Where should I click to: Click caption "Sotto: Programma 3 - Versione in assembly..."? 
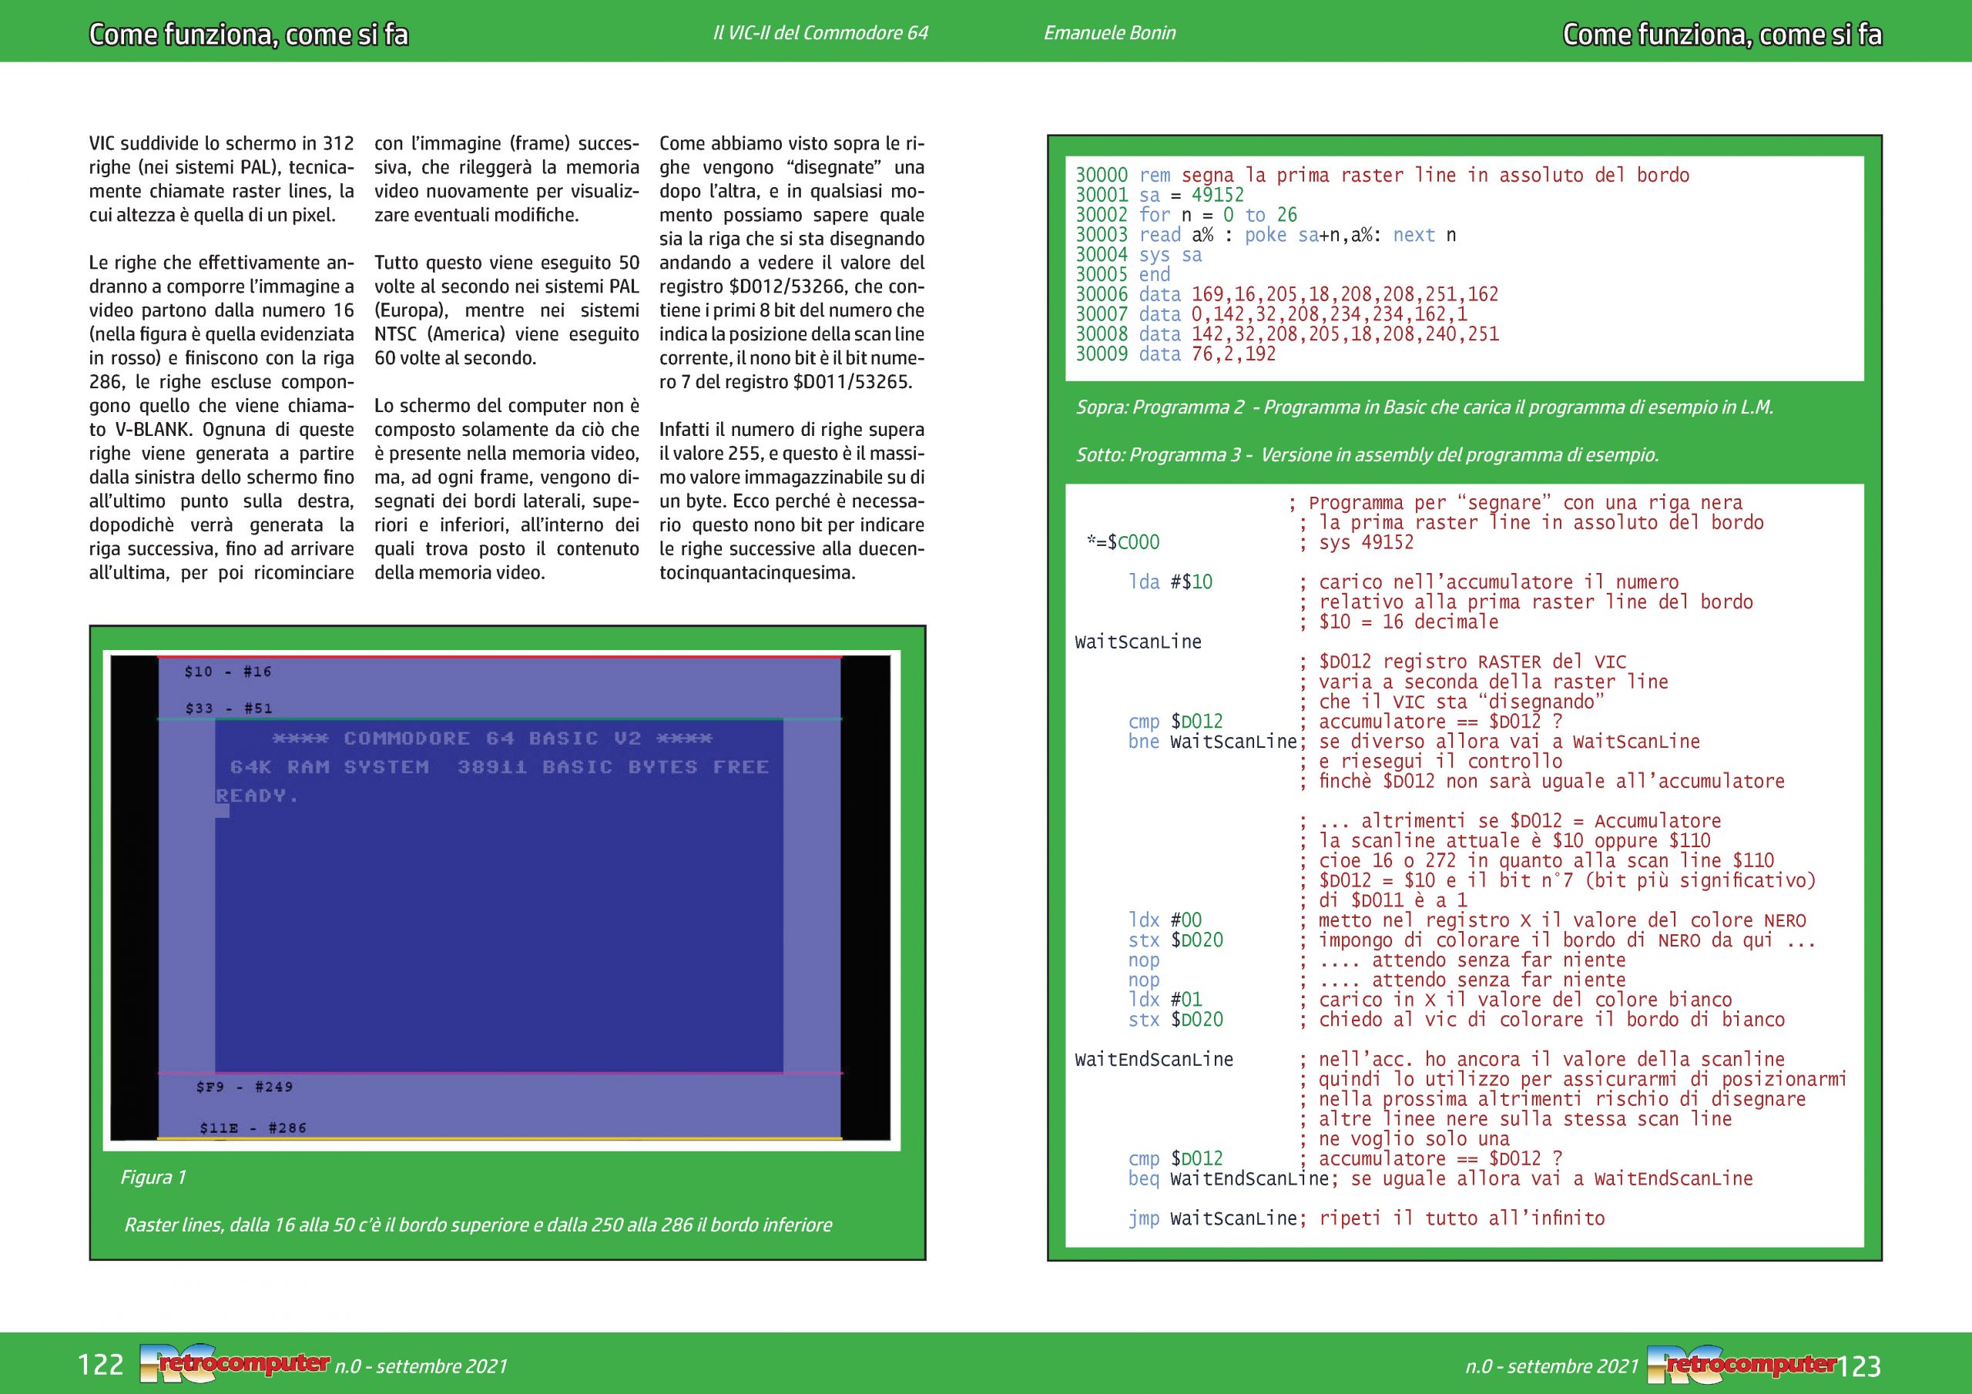coord(1367,455)
